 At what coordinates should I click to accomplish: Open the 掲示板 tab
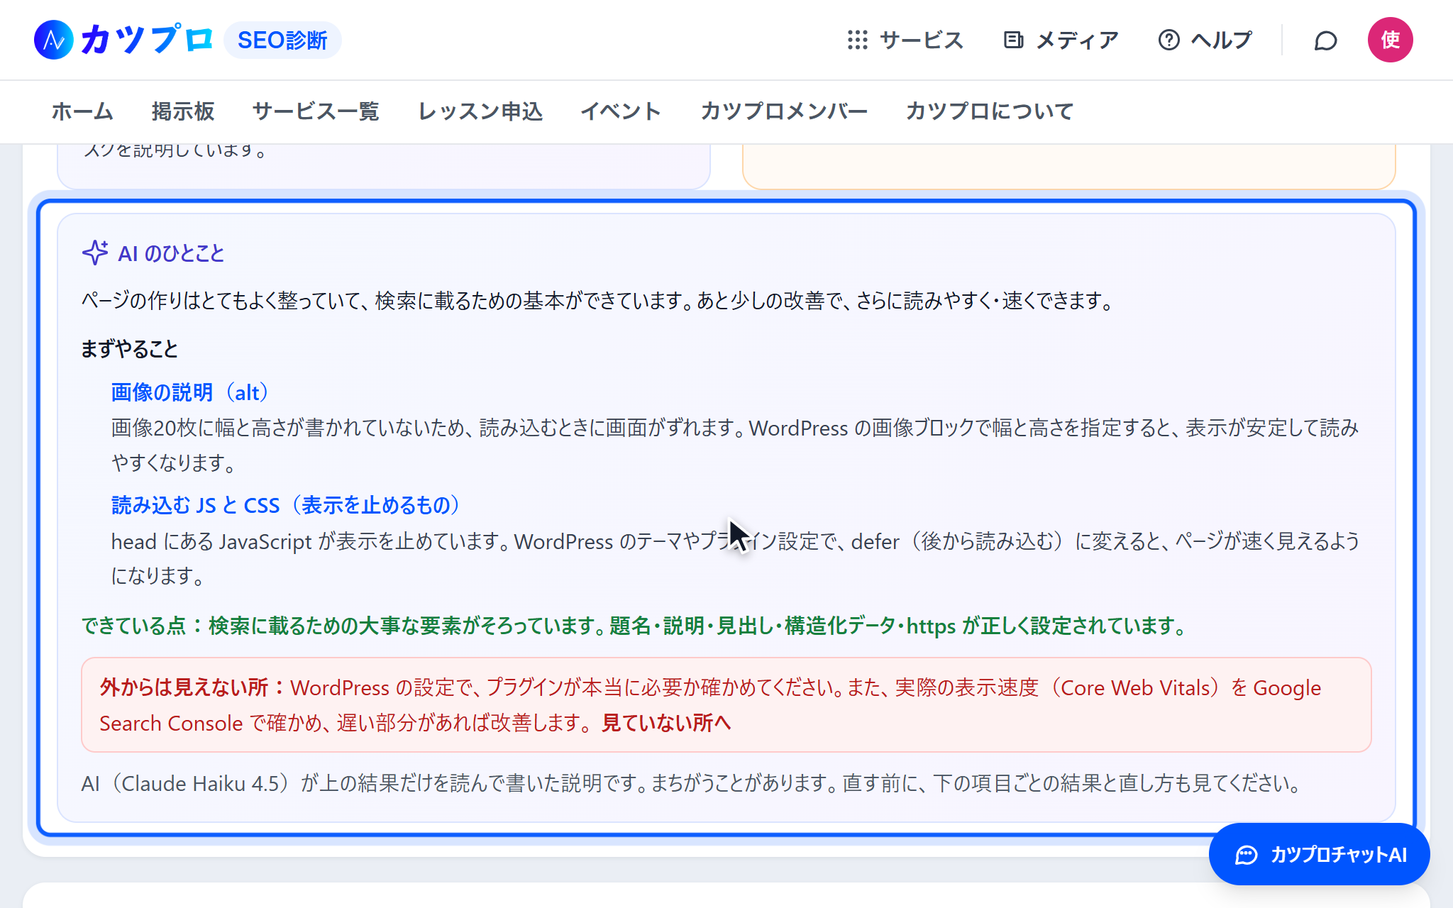click(x=183, y=111)
